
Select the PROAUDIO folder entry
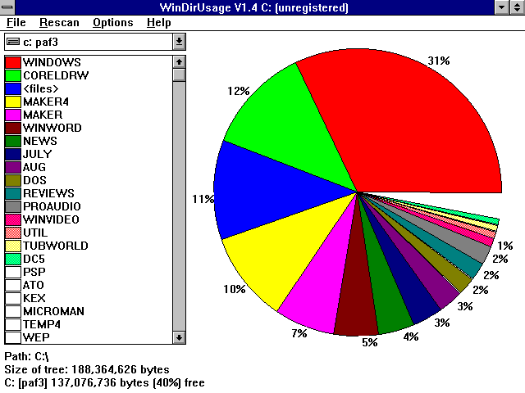coord(54,206)
